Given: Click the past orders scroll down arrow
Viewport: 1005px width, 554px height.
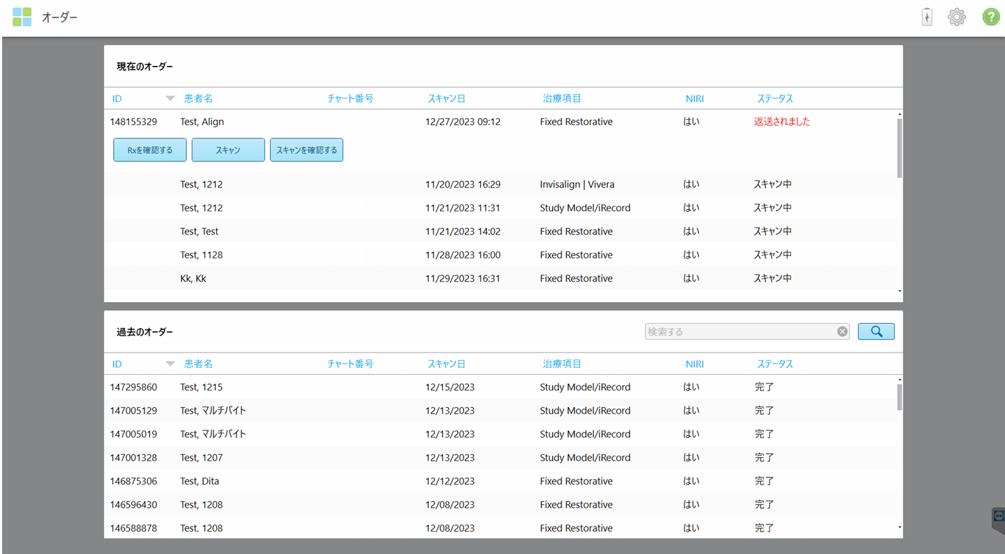Looking at the screenshot, I should pos(900,527).
